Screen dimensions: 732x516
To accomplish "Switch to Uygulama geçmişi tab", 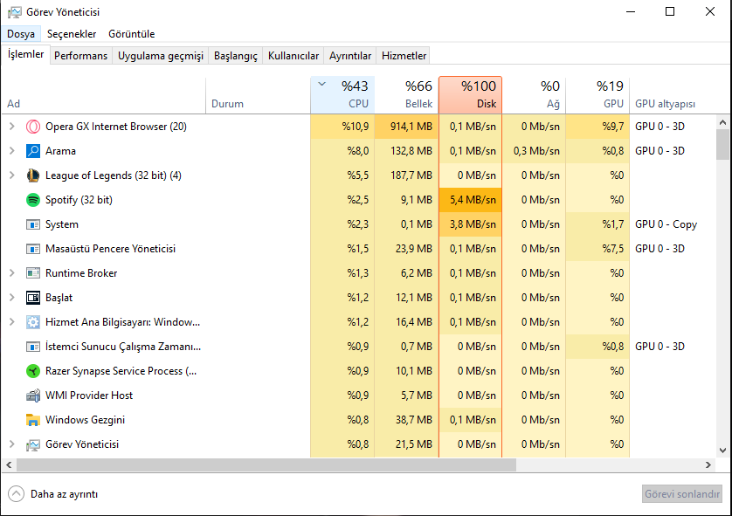I will [x=161, y=56].
